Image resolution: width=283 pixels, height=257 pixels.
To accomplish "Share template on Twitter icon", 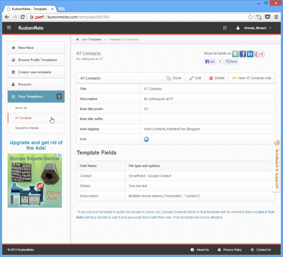I will (235, 54).
